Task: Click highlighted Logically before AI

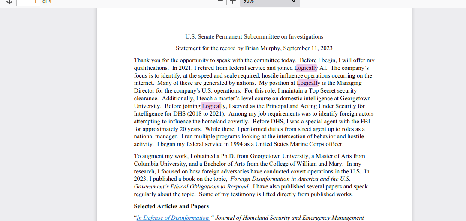Action: point(307,68)
